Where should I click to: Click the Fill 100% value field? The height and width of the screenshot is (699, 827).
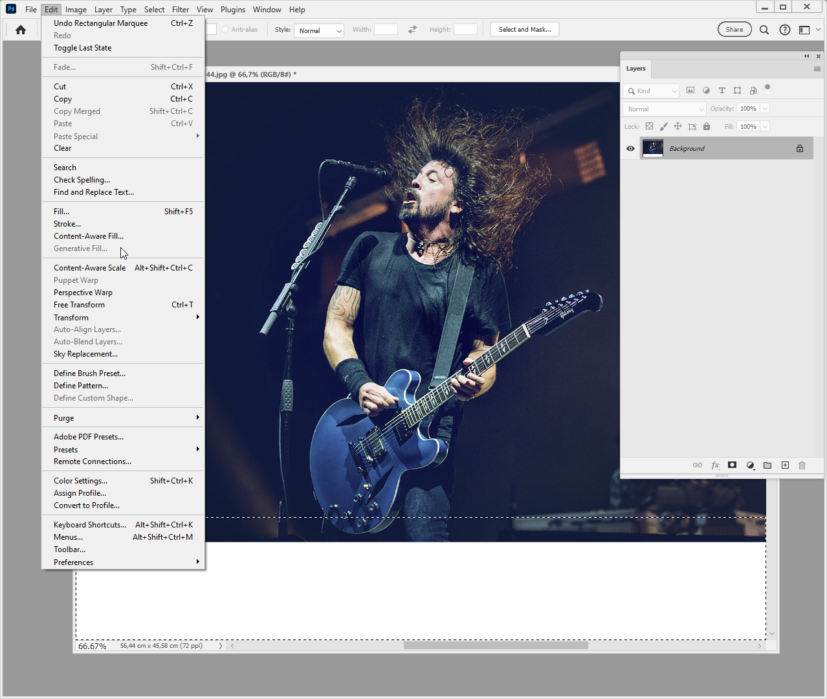749,127
